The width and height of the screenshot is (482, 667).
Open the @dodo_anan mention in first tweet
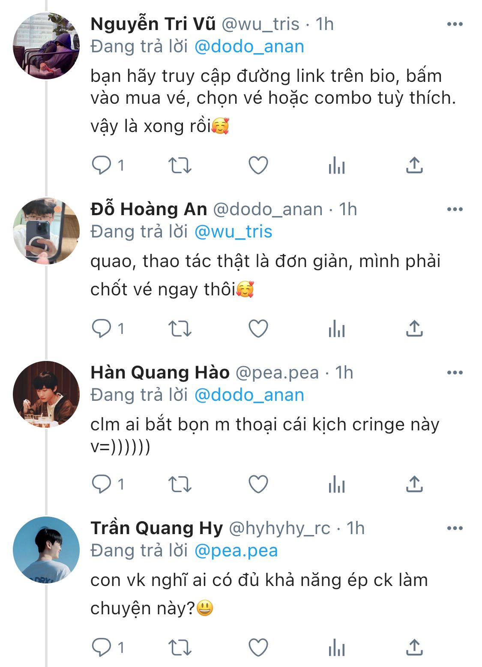point(249,46)
